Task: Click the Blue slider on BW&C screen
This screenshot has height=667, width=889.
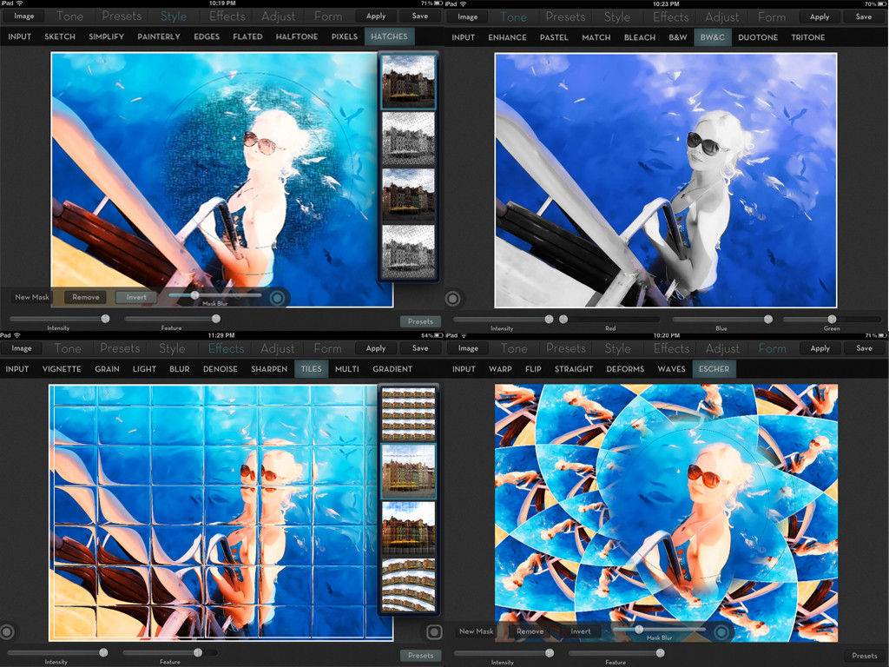Action: [721, 320]
